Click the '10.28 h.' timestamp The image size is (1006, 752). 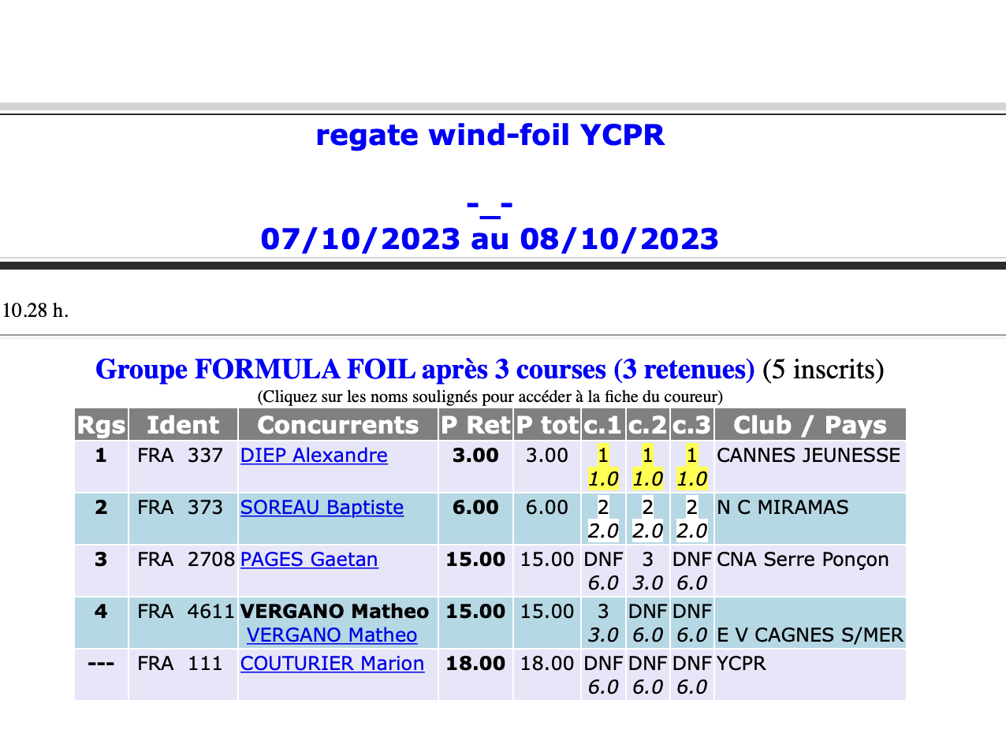(x=35, y=311)
